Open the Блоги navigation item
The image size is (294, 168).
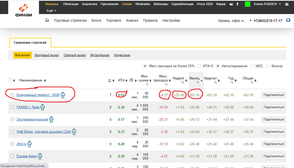tap(96, 20)
